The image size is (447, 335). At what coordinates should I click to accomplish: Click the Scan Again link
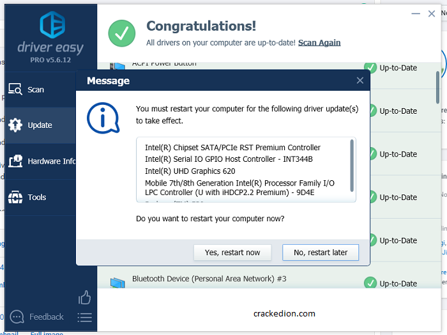point(319,43)
